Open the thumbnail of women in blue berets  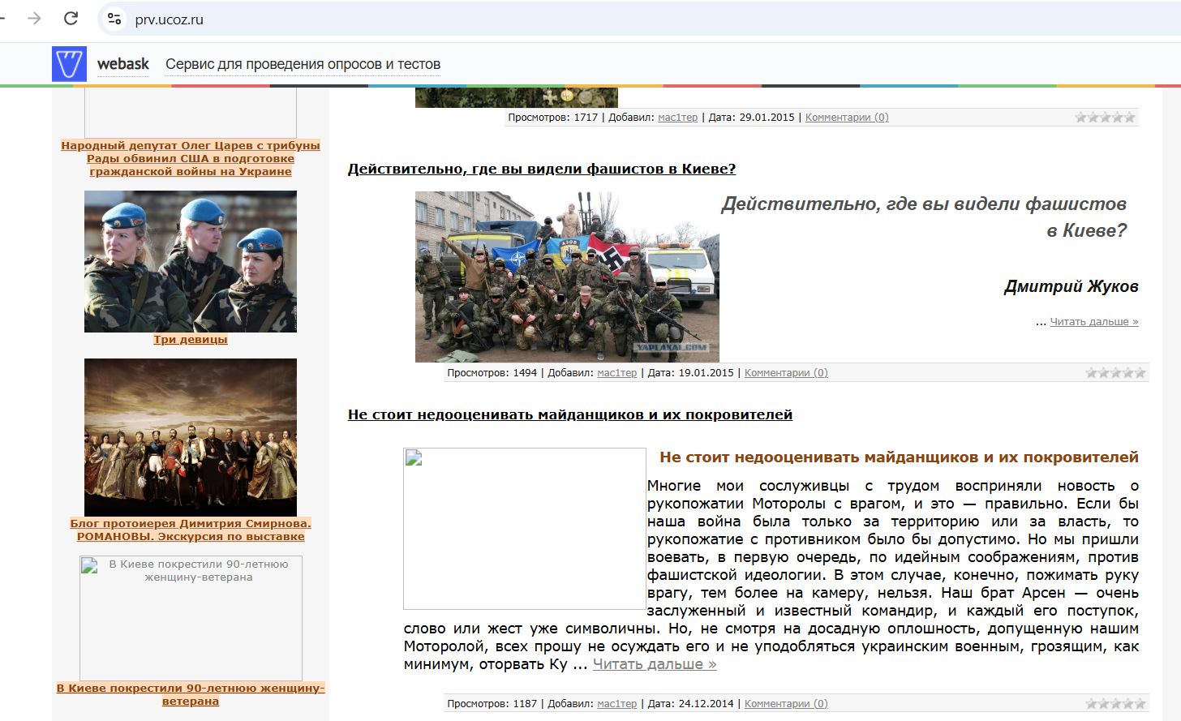click(191, 261)
